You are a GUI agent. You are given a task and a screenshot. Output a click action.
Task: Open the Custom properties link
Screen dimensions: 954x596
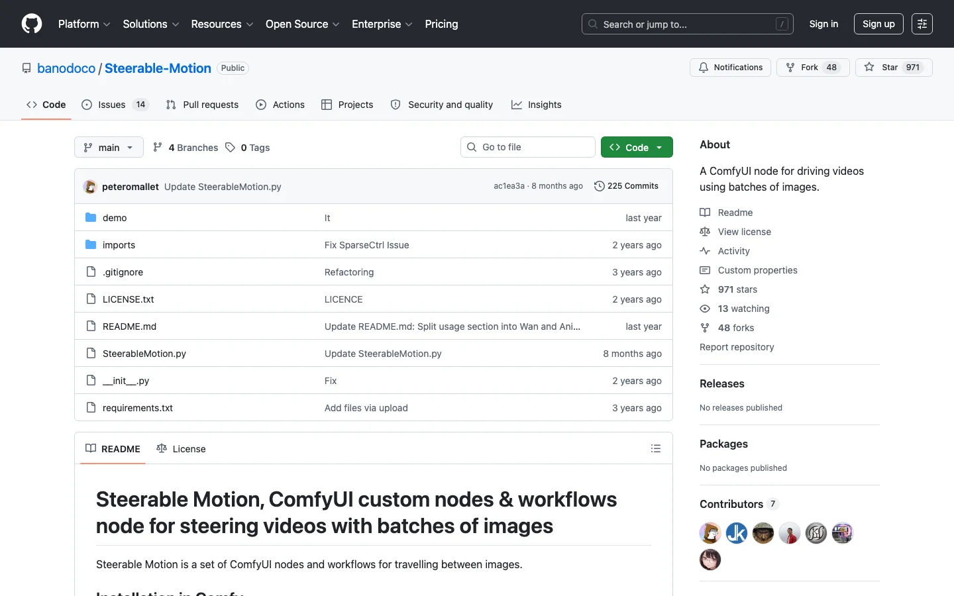tap(757, 270)
